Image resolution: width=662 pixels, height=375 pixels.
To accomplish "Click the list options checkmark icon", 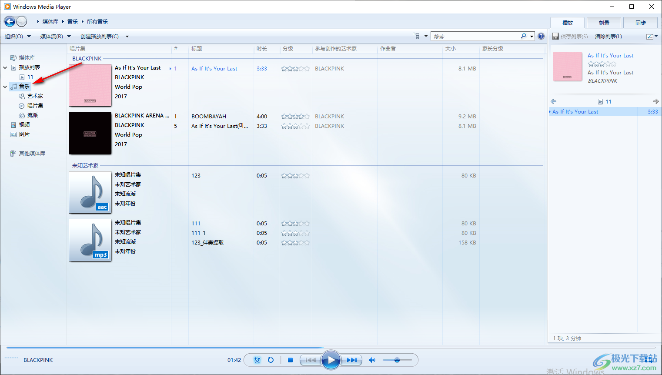I will [650, 37].
